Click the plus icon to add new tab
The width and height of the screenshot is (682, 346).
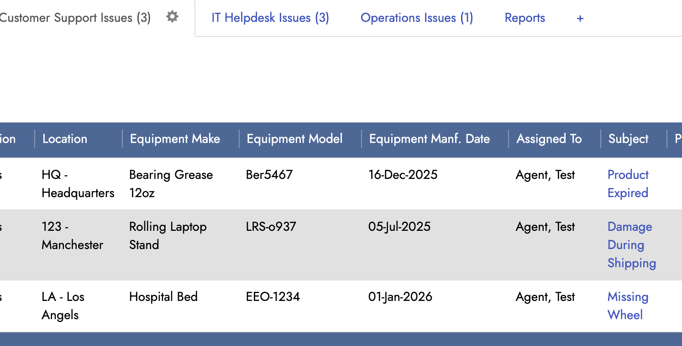pos(580,18)
